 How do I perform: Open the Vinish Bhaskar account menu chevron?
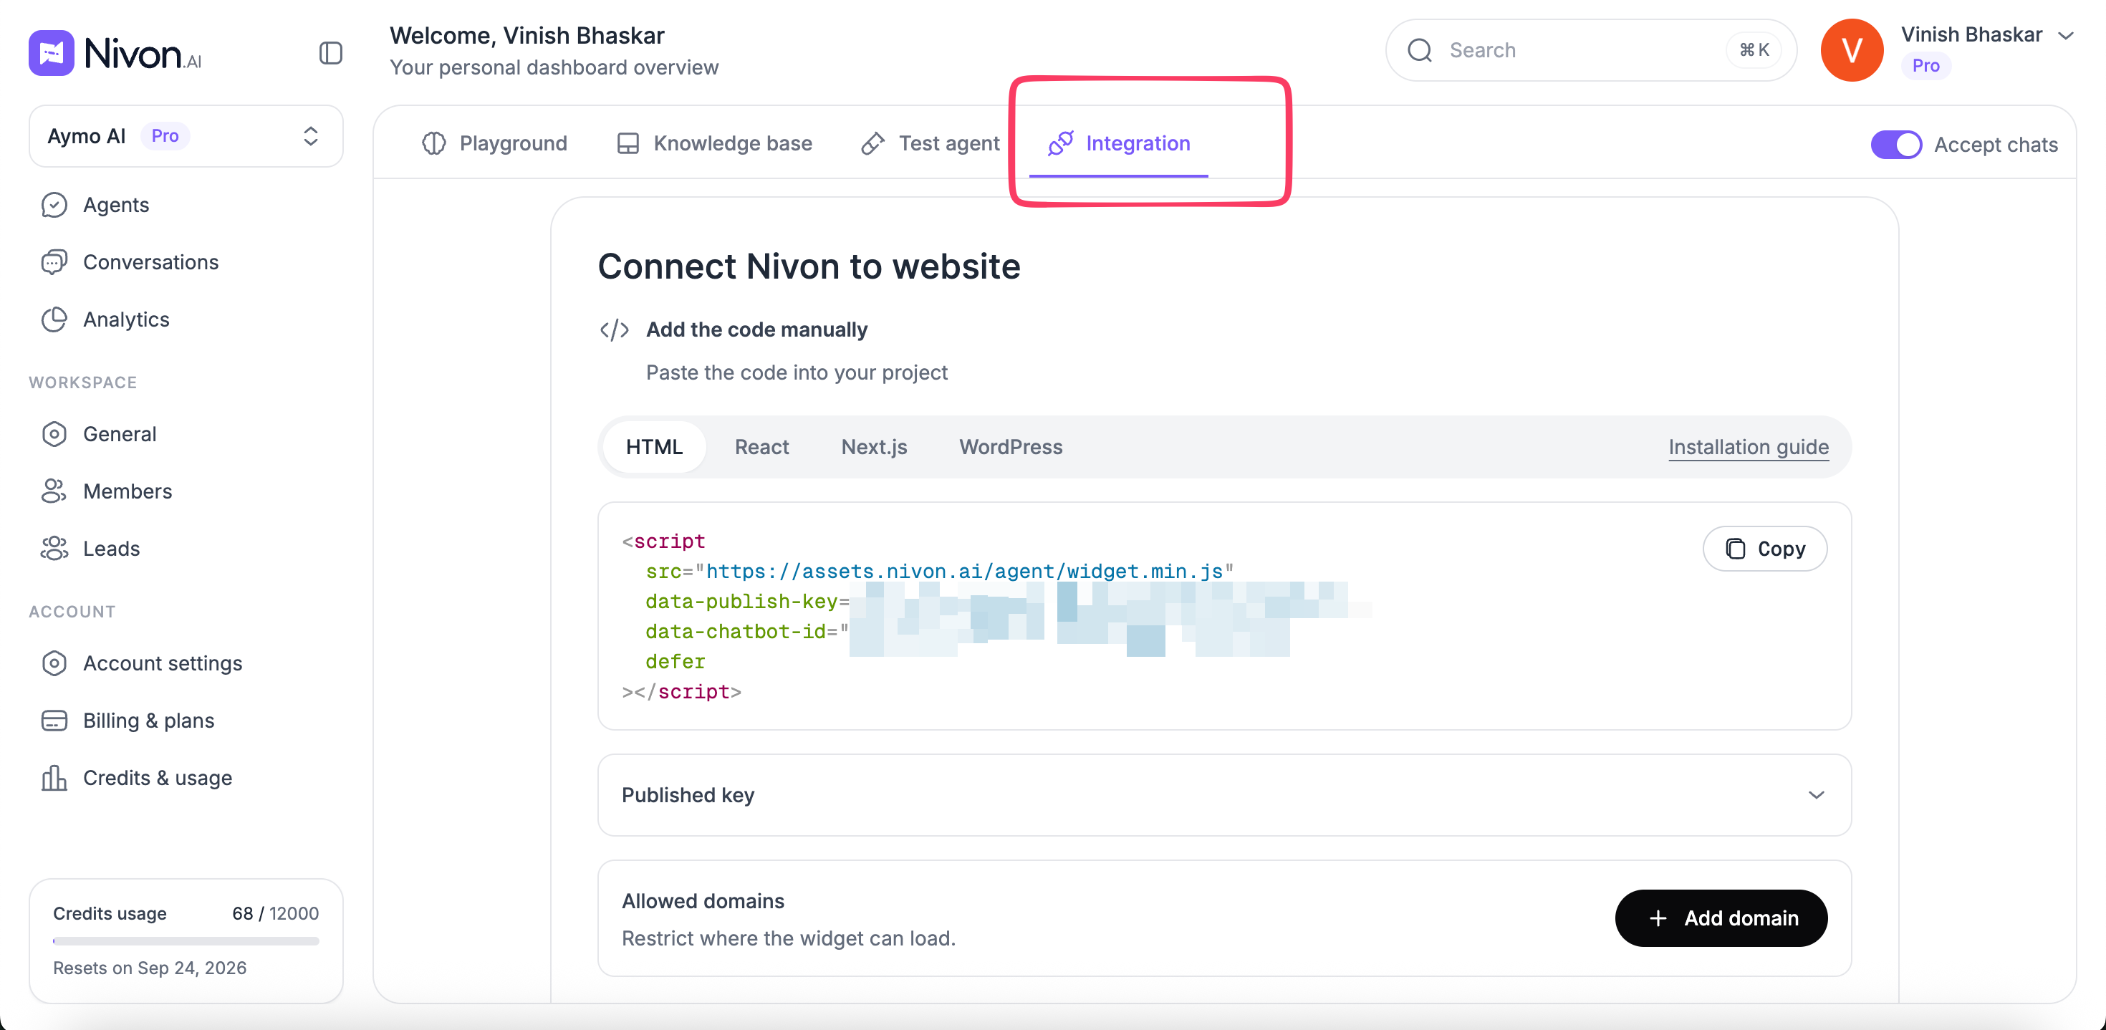click(2065, 35)
